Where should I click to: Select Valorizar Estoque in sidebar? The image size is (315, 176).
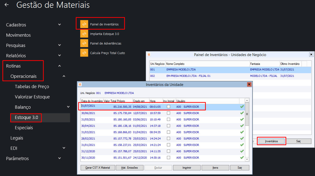(32, 97)
